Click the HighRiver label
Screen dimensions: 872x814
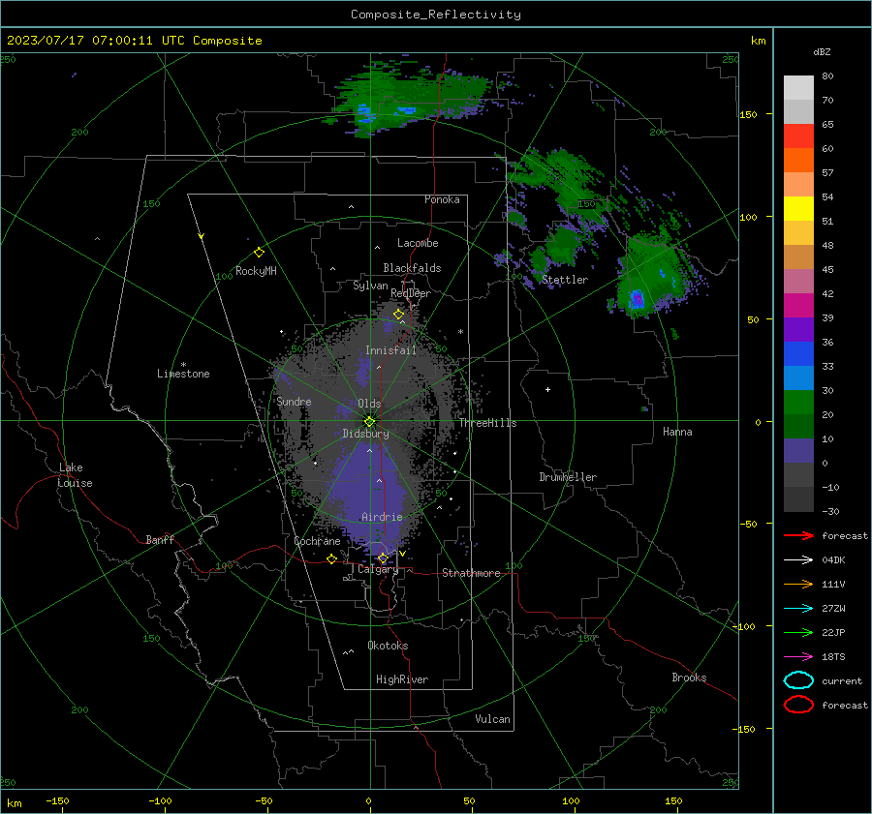pyautogui.click(x=402, y=679)
